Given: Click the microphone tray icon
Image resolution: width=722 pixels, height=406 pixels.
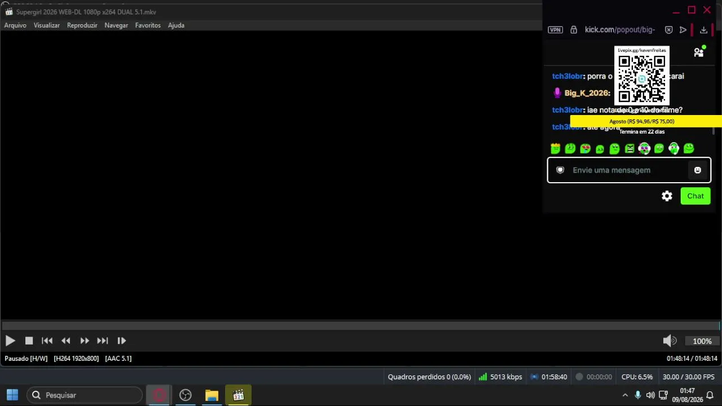Looking at the screenshot, I should (x=638, y=395).
